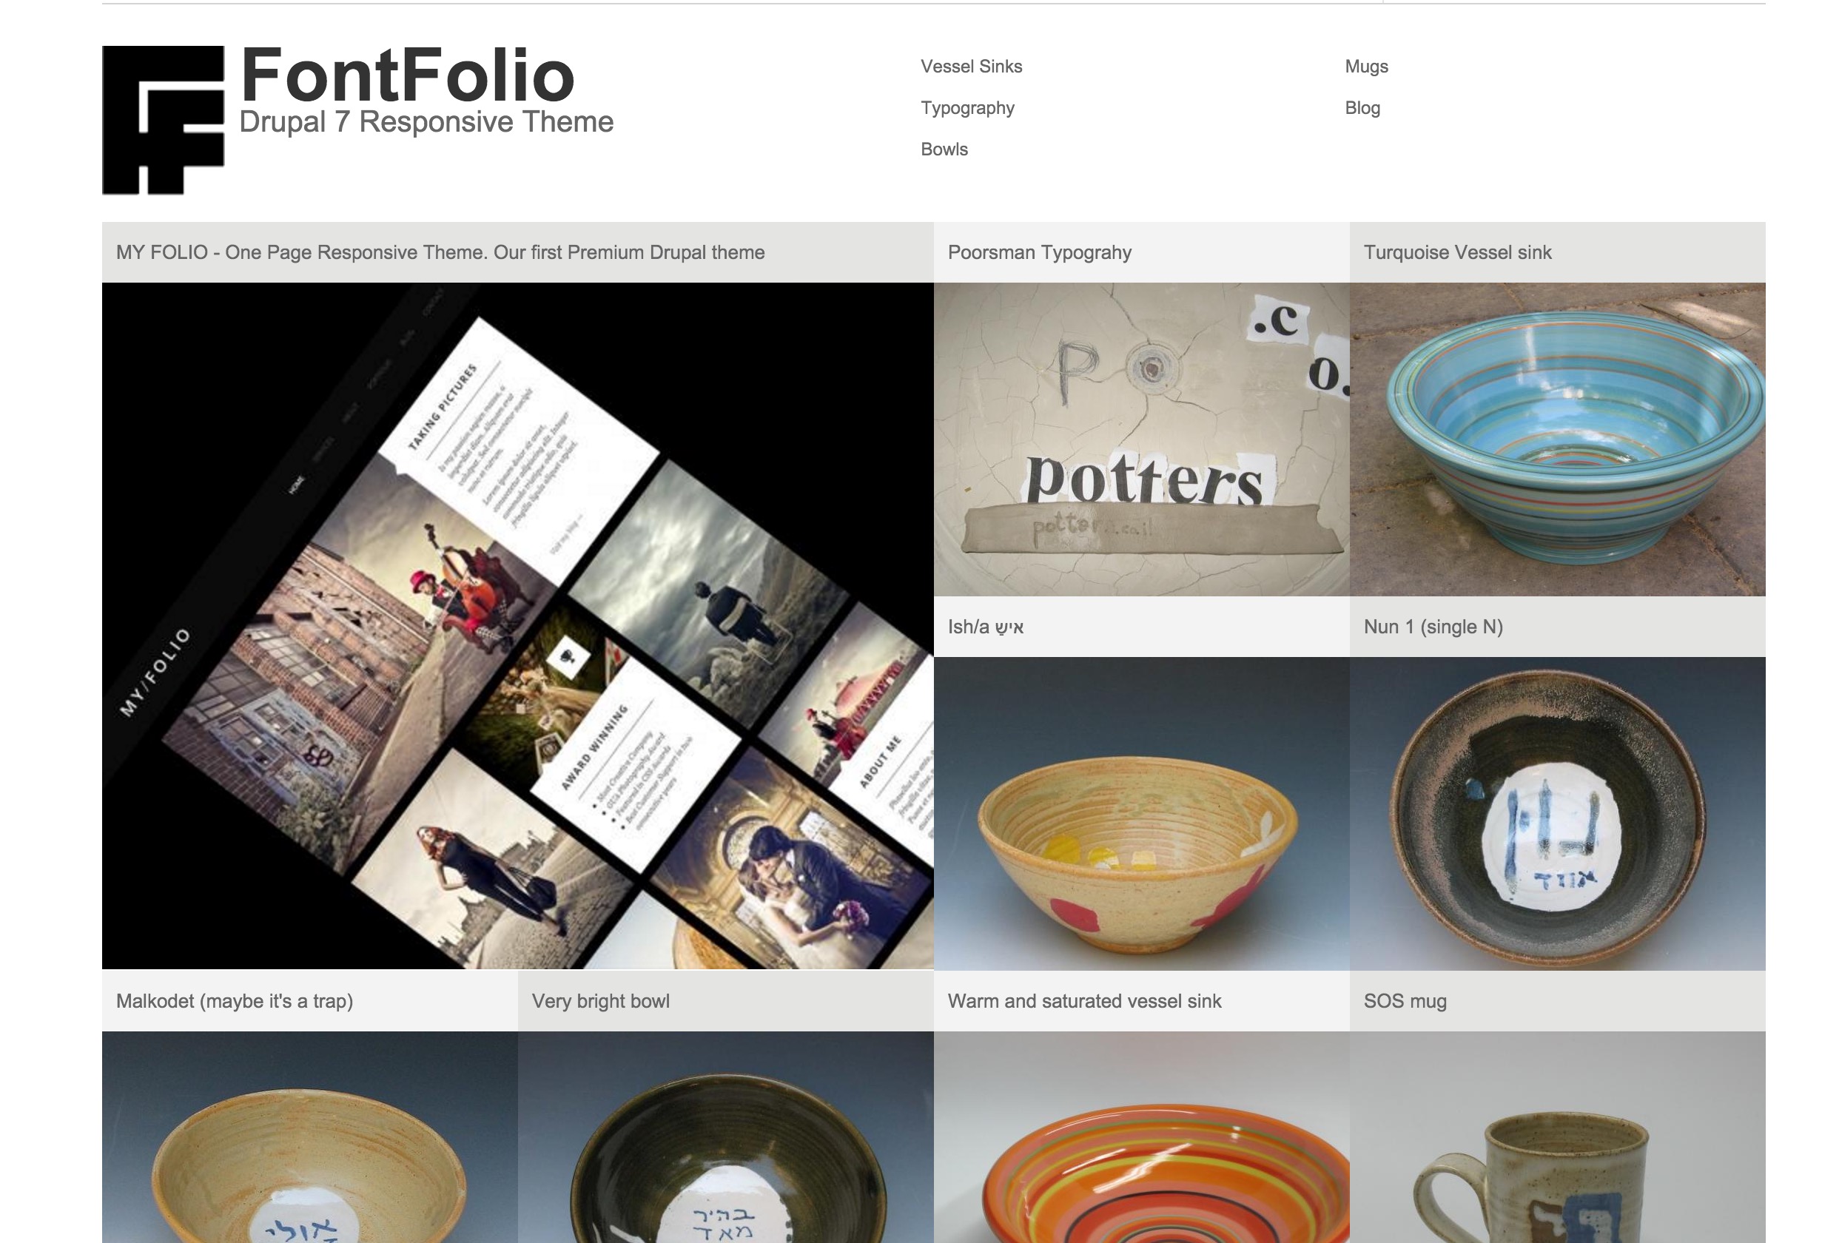Click the Poorsman Typograhy title
Screen dimensions: 1822x1243
1040,252
